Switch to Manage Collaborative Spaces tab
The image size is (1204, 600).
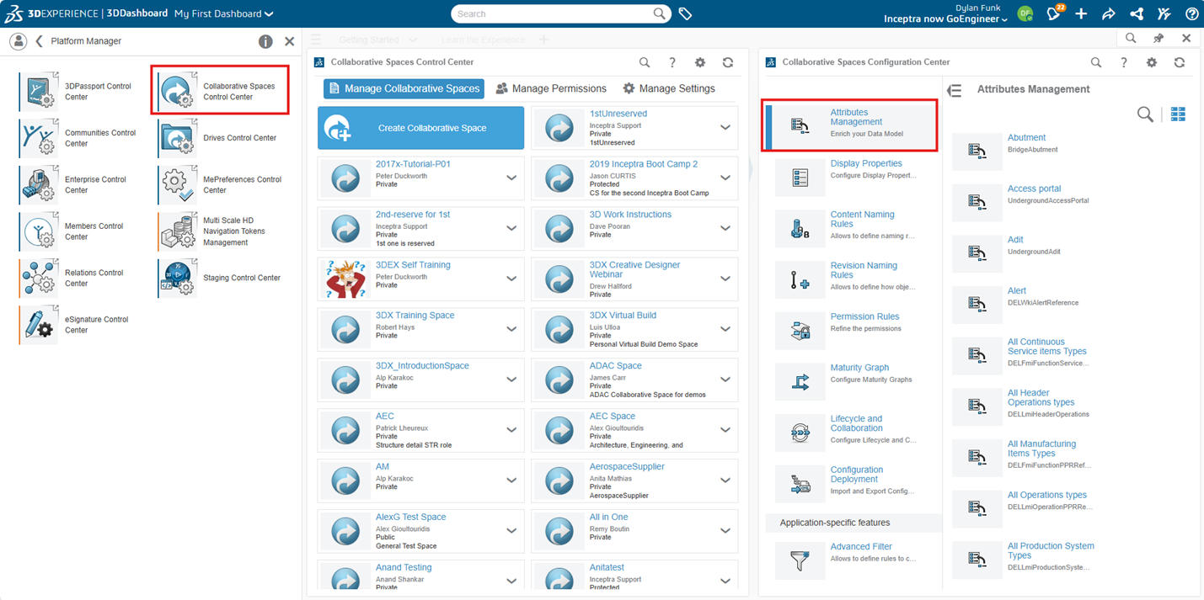[404, 88]
